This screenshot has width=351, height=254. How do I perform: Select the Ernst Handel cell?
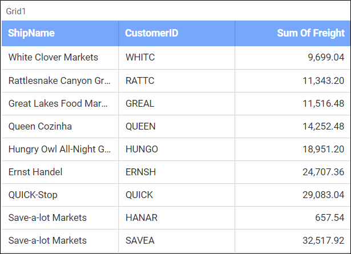click(x=35, y=172)
